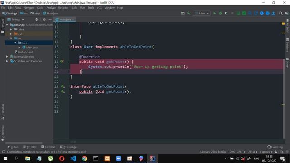The width and height of the screenshot is (290, 163).
Task: Click the green list-lines toolbar icon
Action: 238,13
